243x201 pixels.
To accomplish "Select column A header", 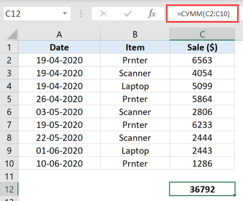I will (x=59, y=34).
